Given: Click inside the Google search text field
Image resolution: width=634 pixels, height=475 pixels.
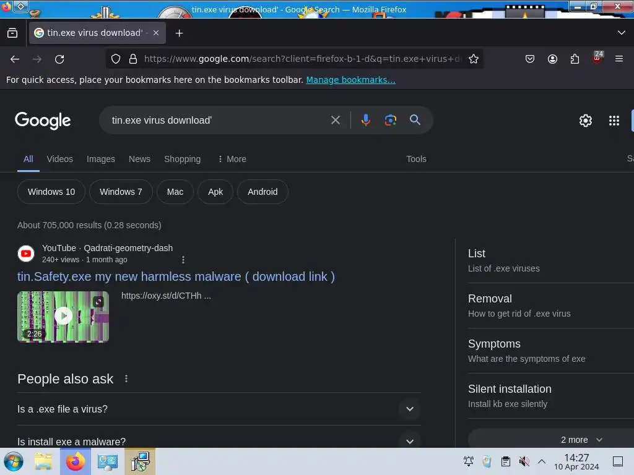Looking at the screenshot, I should pos(219,121).
